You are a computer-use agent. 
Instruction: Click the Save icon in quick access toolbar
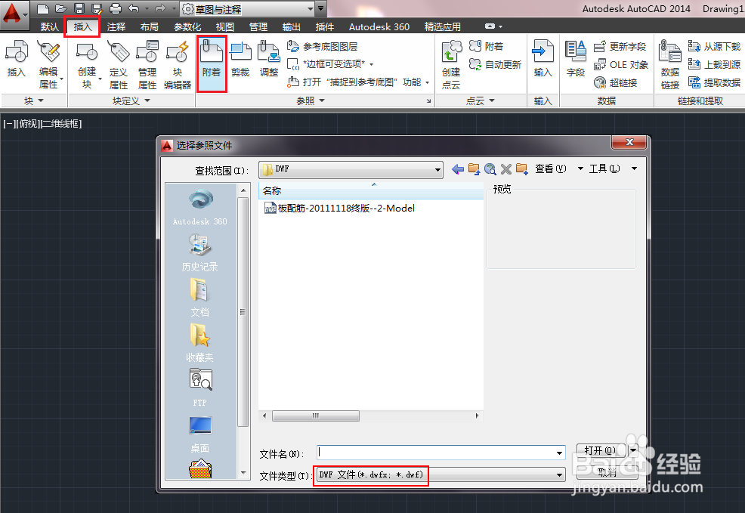[x=79, y=8]
